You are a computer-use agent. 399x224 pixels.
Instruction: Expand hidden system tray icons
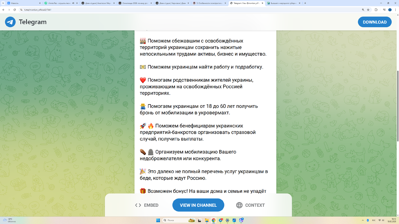click(x=363, y=220)
